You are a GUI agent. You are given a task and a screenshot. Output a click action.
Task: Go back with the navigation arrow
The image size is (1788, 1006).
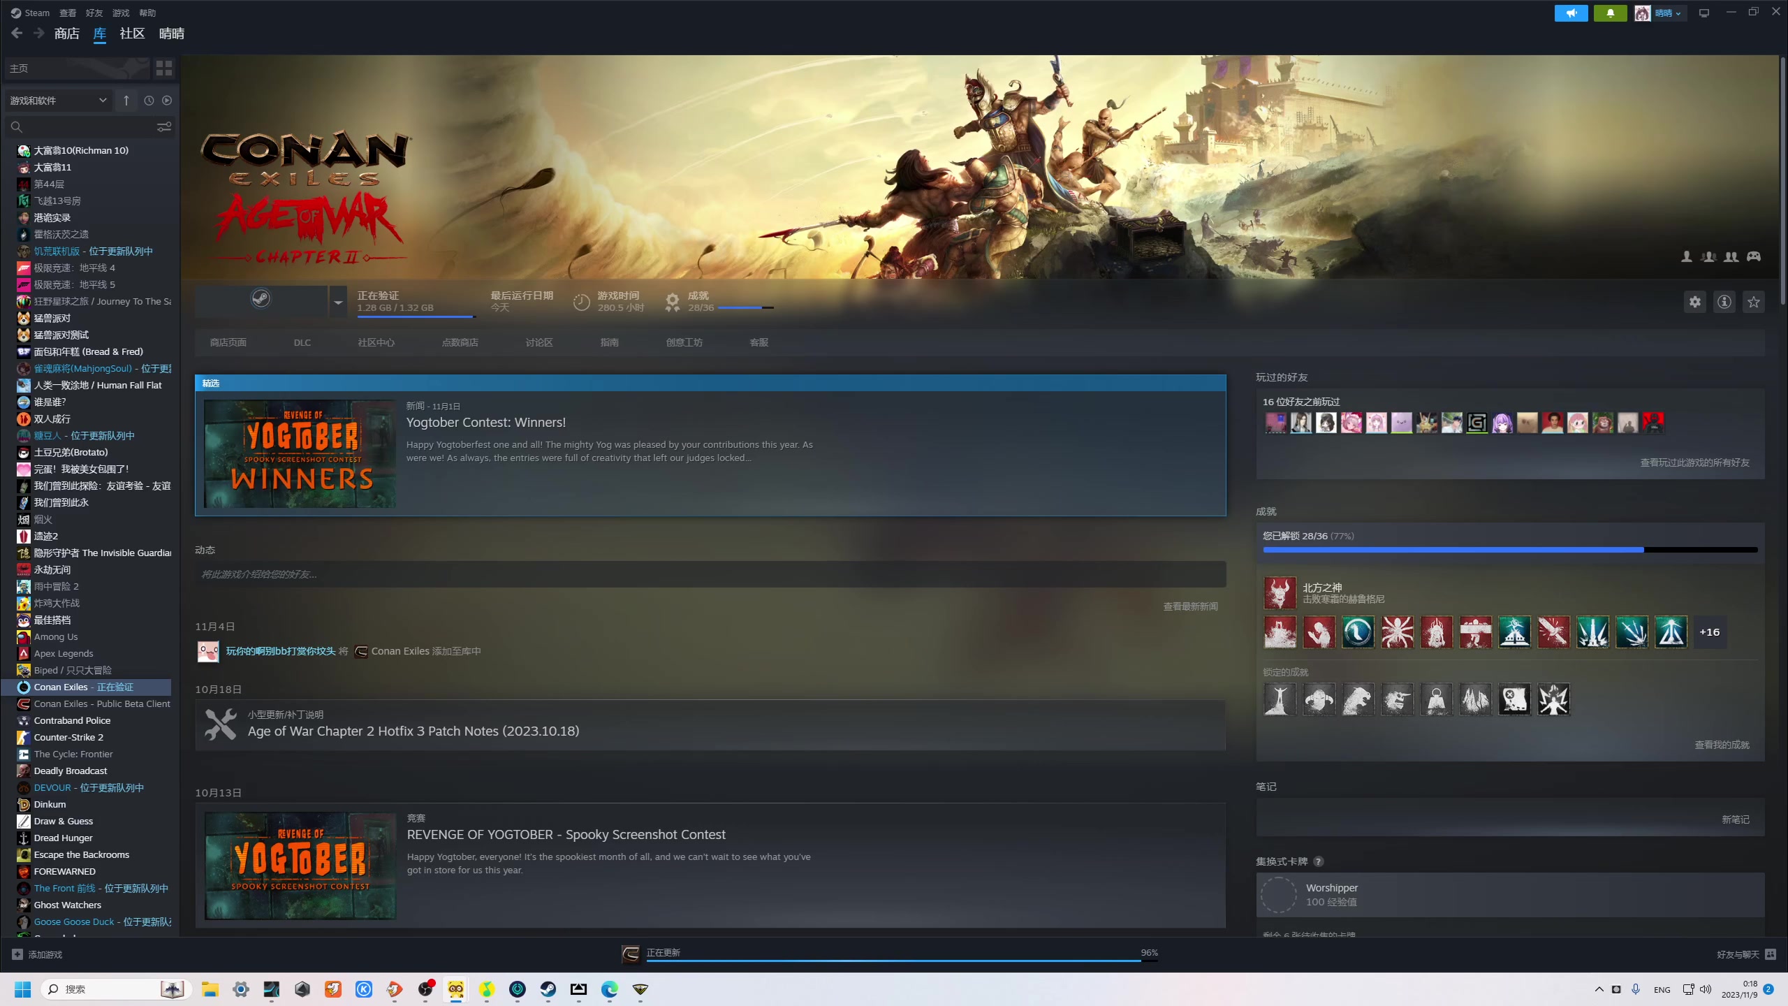17,33
